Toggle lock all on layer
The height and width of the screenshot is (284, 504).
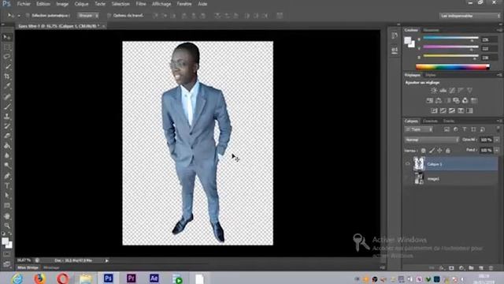click(x=448, y=151)
